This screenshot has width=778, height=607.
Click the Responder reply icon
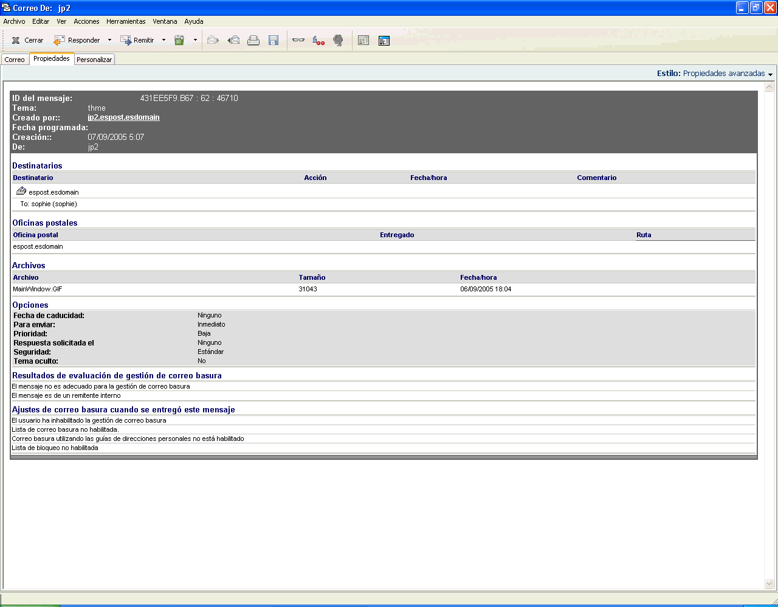tap(60, 40)
